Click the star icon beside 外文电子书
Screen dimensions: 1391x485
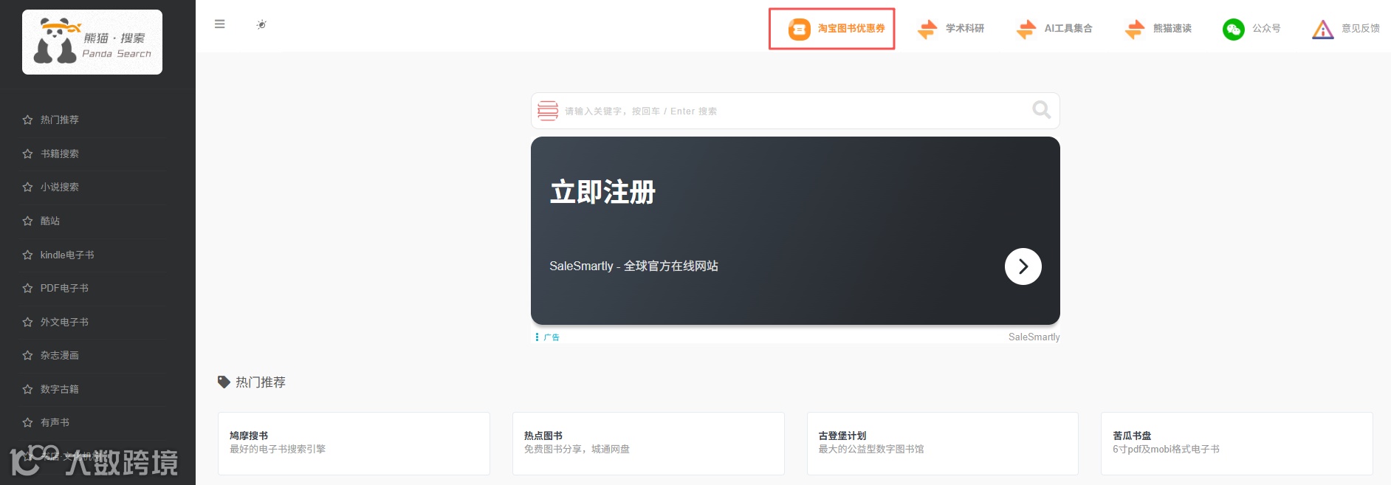(27, 322)
